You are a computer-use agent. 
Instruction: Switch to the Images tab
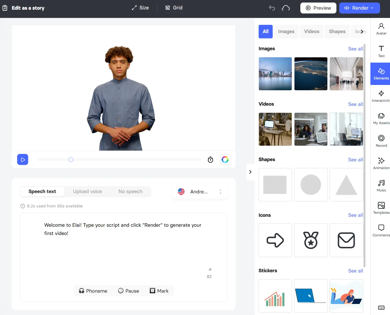tap(286, 31)
